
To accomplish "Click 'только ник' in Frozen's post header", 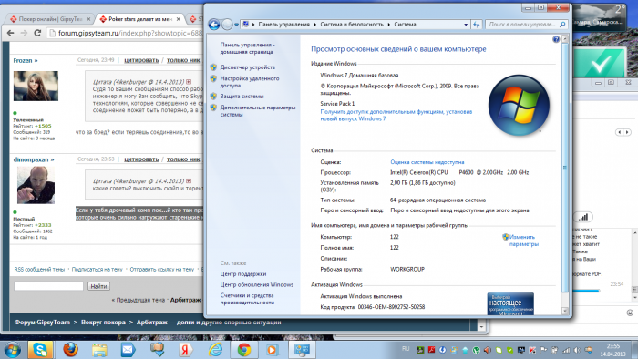I will [x=183, y=60].
